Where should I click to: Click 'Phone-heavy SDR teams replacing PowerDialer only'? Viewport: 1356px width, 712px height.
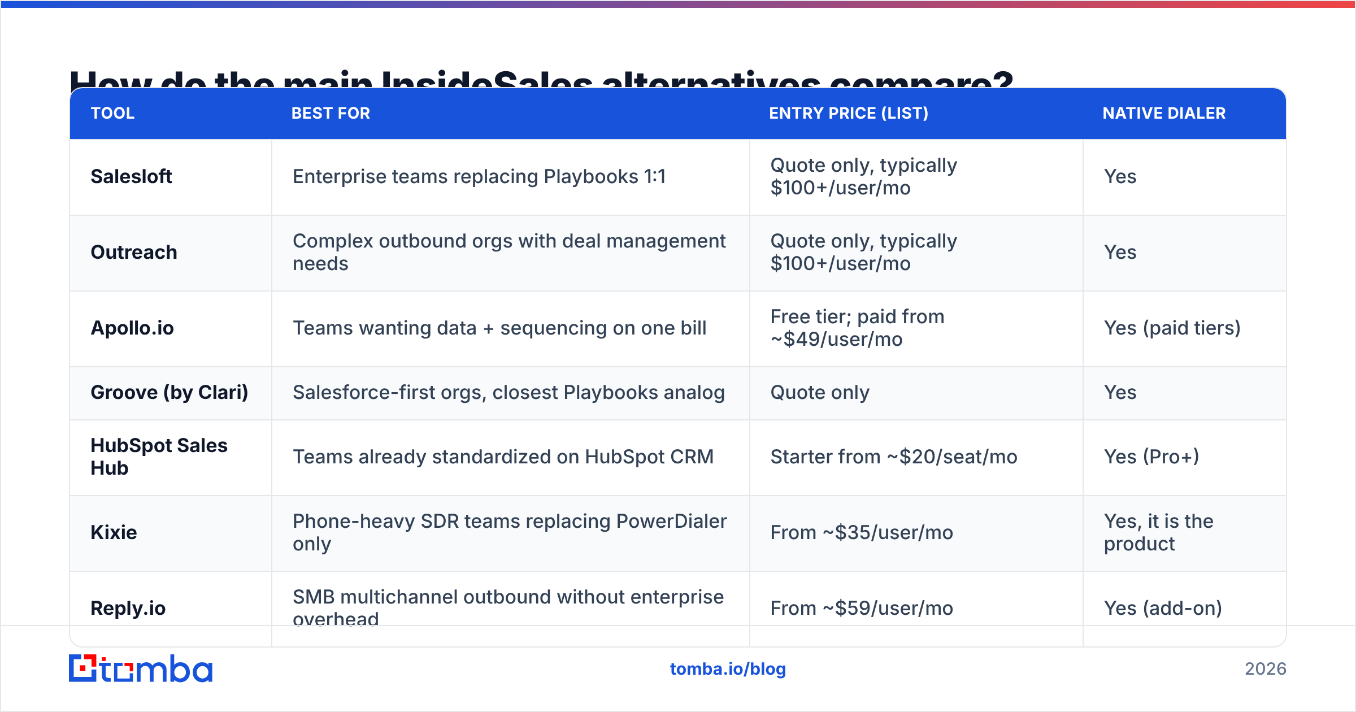point(510,532)
